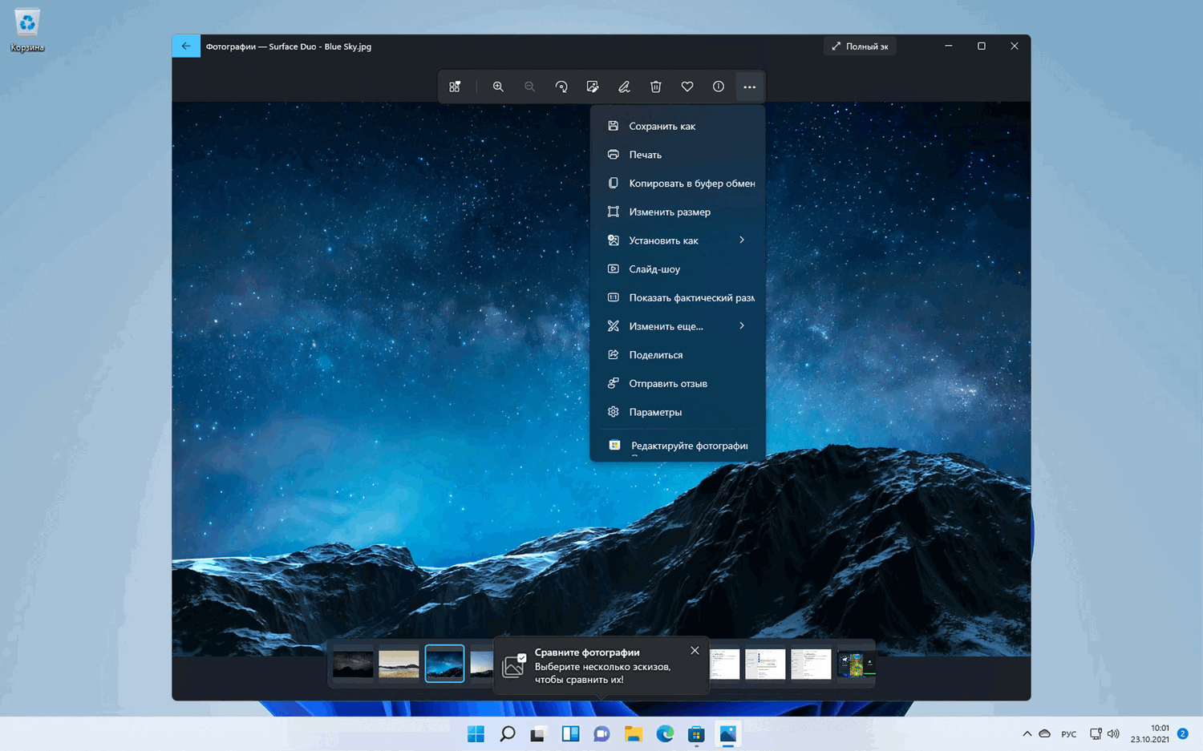Dismiss the "Сравните фотографии" tip
This screenshot has width=1203, height=751.
[695, 651]
